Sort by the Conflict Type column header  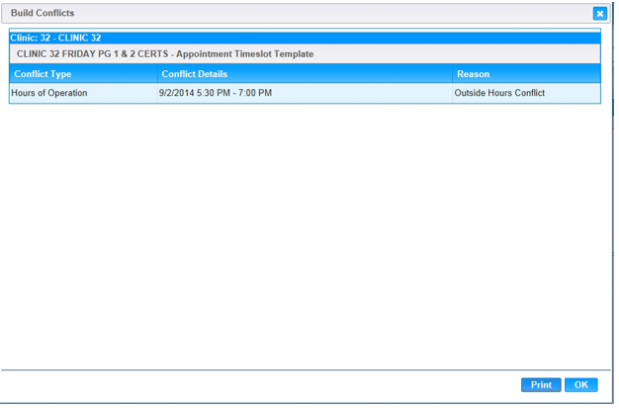tap(43, 74)
